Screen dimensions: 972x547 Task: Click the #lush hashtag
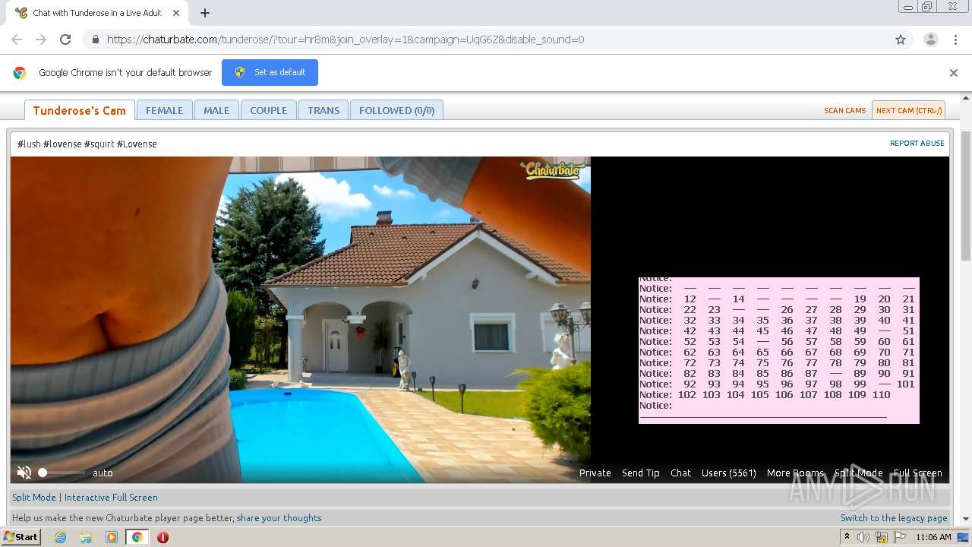pyautogui.click(x=29, y=144)
